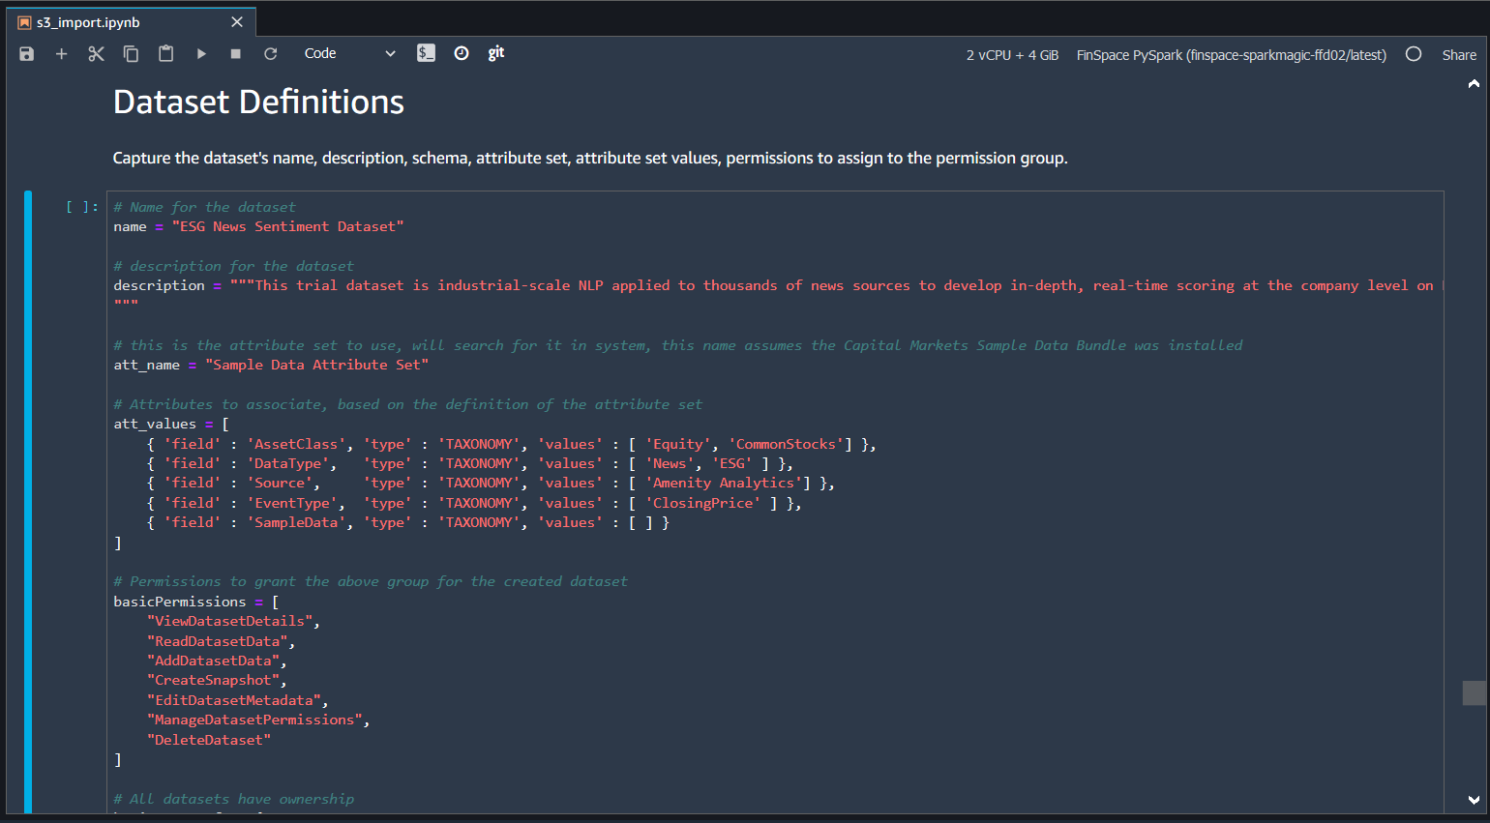Click the 'ClosingPrice' value
Viewport: 1490px width, 823px height.
click(703, 503)
